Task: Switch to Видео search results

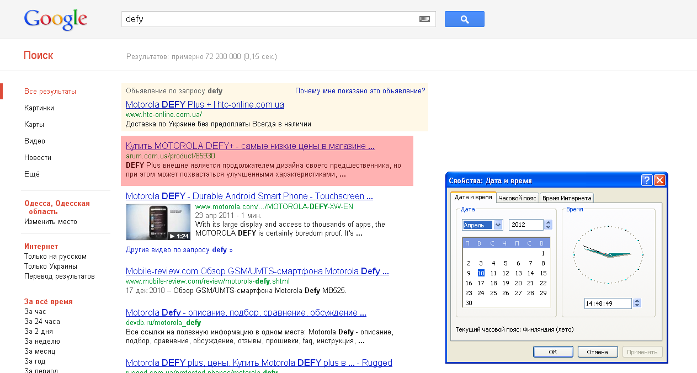Action: [35, 141]
